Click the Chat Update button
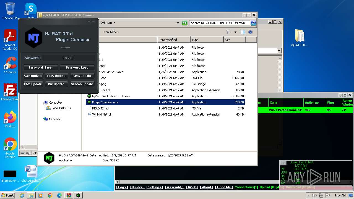354x199 pixels. 33,84
